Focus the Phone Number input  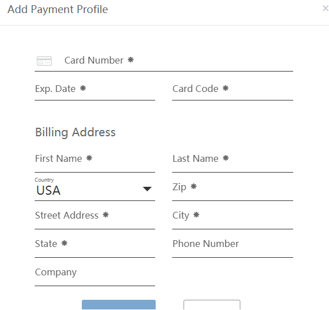coord(233,244)
